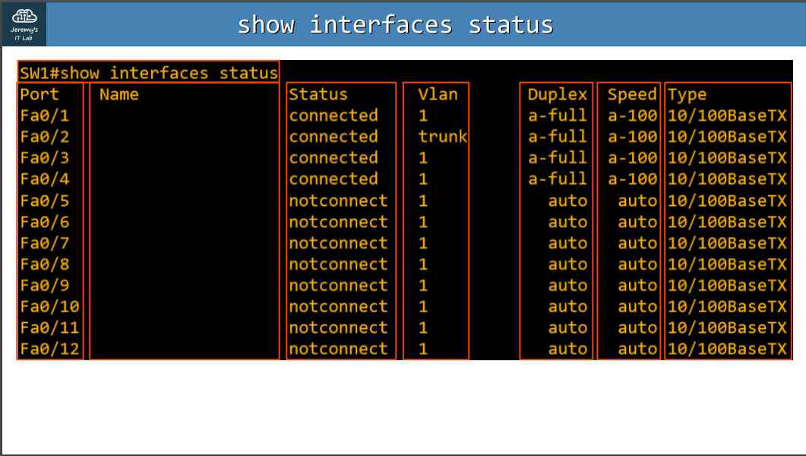806x456 pixels.
Task: Click the 'a-100' speed value for Fa0/4
Action: coord(632,179)
